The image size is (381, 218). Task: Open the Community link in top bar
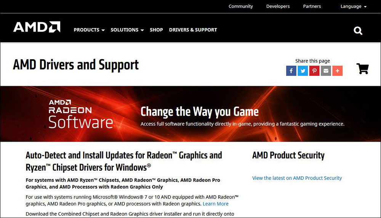[240, 6]
